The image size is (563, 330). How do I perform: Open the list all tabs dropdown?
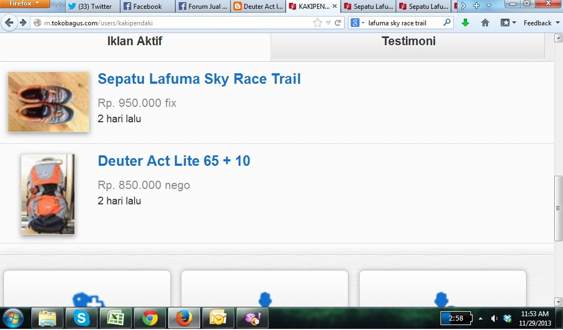489,6
